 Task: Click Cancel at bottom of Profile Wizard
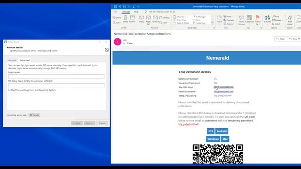[x=102, y=123]
